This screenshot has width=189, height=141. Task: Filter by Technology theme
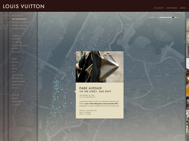click(x=17, y=85)
